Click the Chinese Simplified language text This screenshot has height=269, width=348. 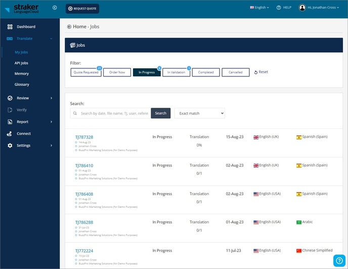point(317,250)
